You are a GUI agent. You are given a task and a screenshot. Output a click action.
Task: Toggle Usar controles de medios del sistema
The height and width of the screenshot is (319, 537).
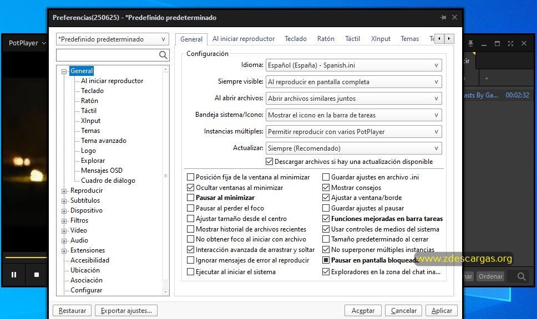[326, 229]
